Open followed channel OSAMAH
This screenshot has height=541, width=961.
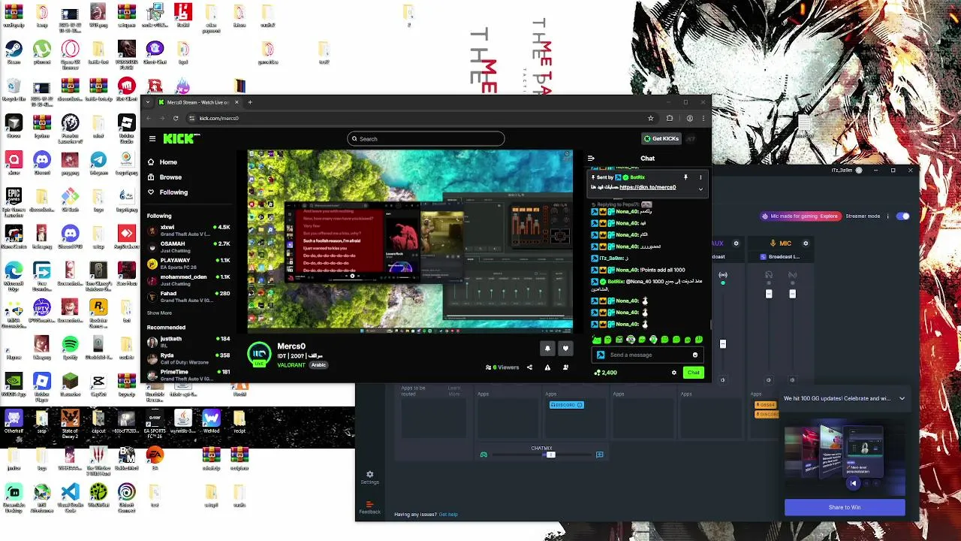click(x=188, y=246)
